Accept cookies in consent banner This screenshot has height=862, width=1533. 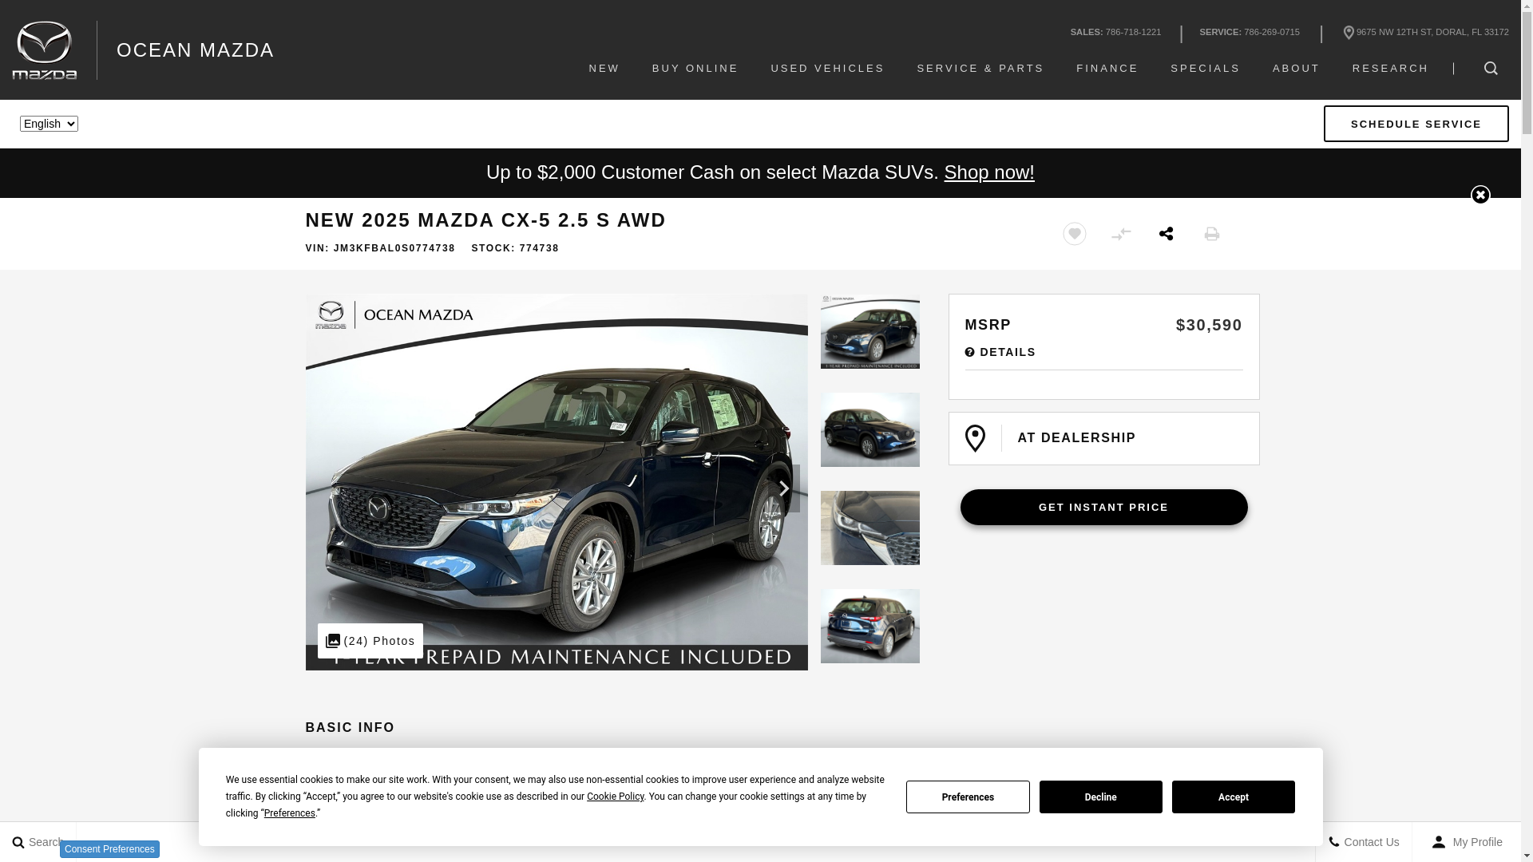[1234, 797]
